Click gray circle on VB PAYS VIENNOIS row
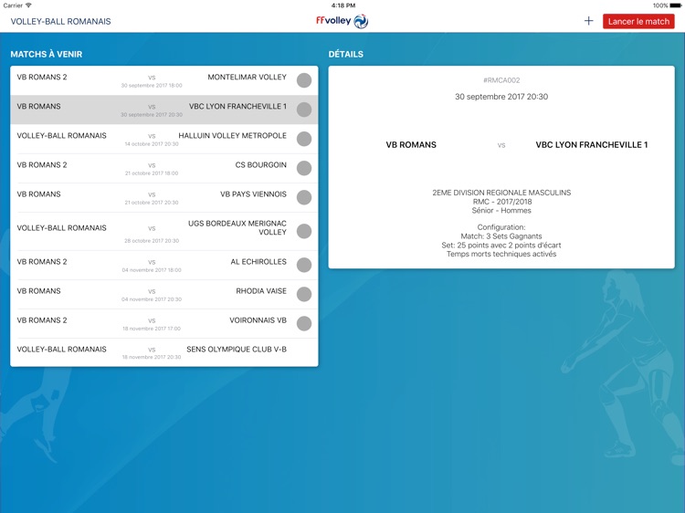This screenshot has height=513, width=685. click(304, 197)
